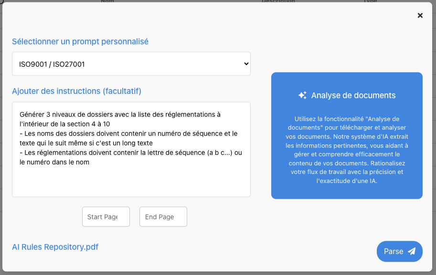Viewport: 436px width, 275px height.
Task: Click the description paragraph starting 'Utilisez la fonctionnalité'
Action: click(x=347, y=150)
